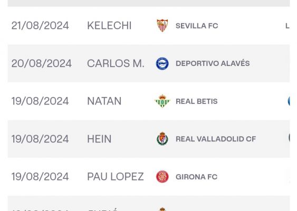Click the partial club crest in the last row
Screen dimensions: 297x211
click(x=162, y=209)
